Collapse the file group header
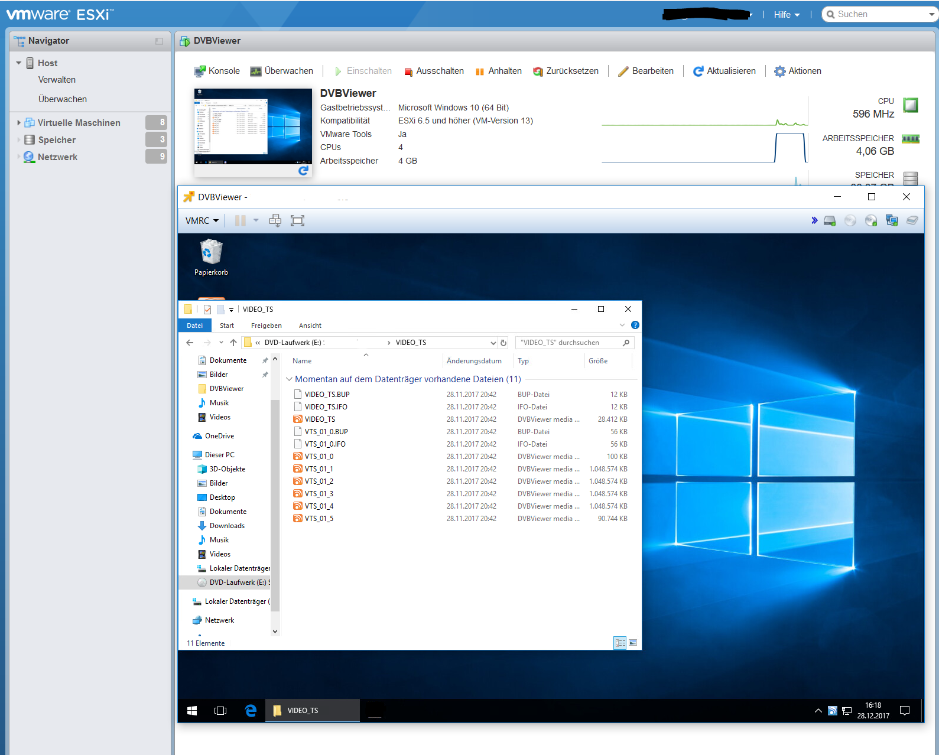 point(289,379)
